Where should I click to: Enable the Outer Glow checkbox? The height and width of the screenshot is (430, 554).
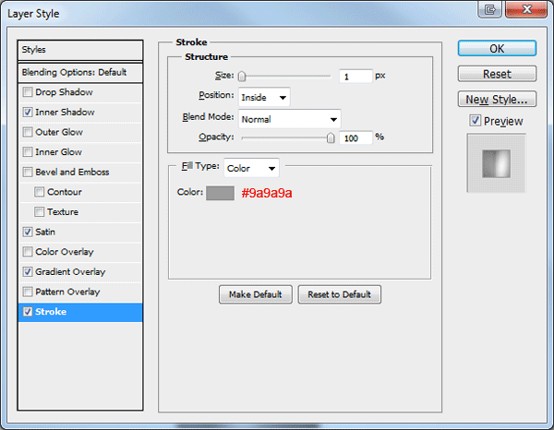coord(27,132)
